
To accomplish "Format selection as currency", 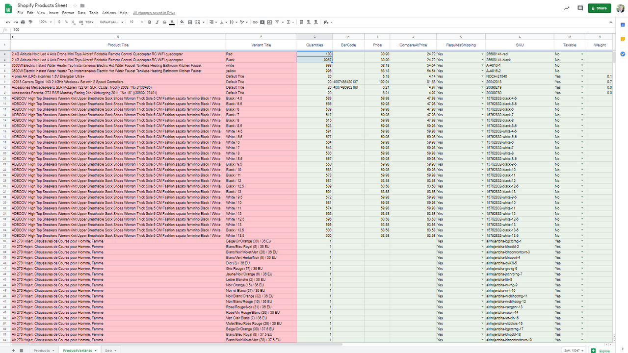I will [59, 22].
